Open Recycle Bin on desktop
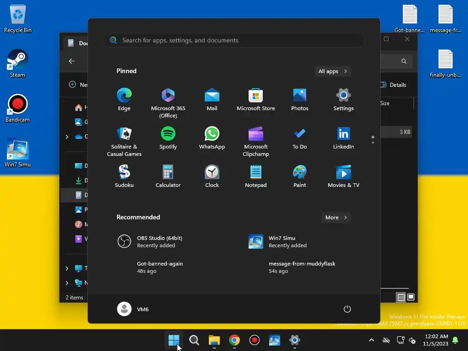 [18, 19]
